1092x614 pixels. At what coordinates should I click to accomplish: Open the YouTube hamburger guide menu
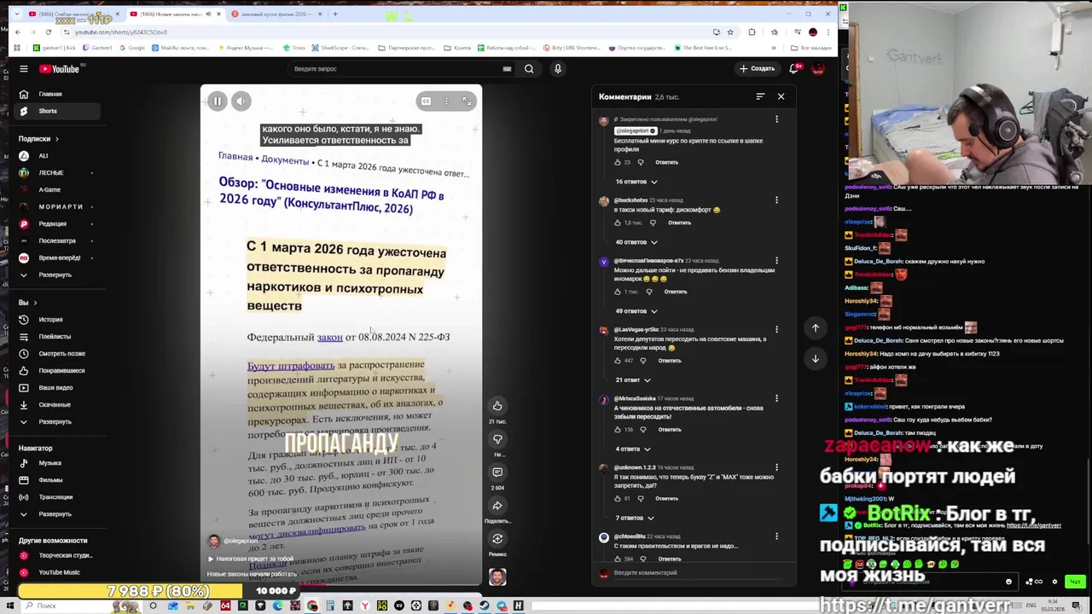click(x=24, y=69)
